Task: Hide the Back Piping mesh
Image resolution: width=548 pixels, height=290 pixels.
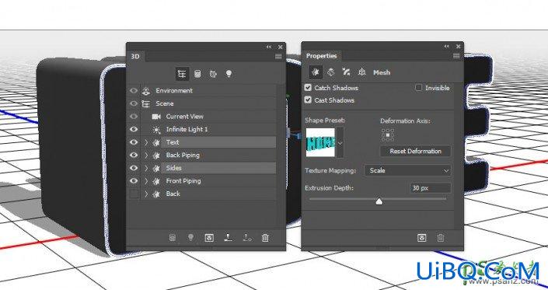Action: point(134,155)
